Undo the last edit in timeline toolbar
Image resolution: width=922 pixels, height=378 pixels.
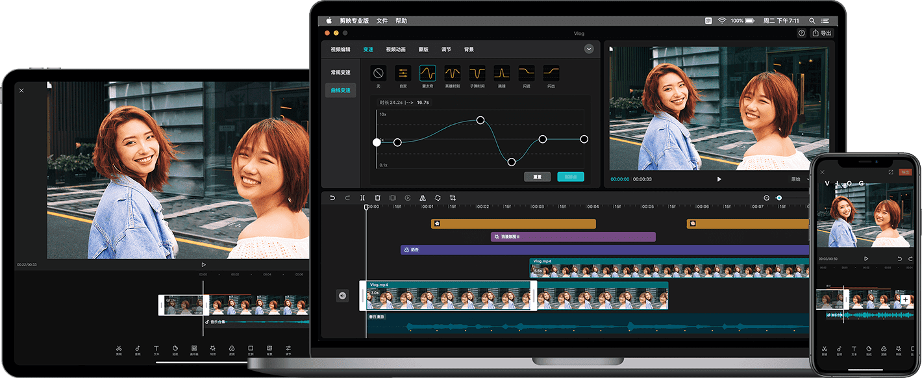pos(332,197)
